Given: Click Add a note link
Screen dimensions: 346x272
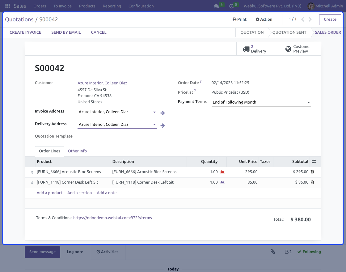Looking at the screenshot, I should coord(107,193).
